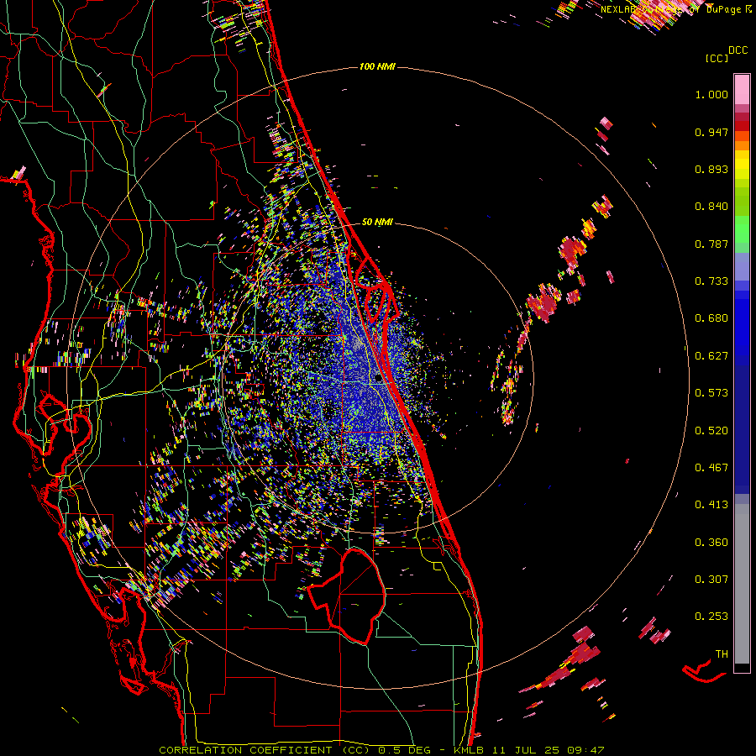Click the KMLB radar site identifier
Viewport: 756px width, 756px height.
point(468,750)
